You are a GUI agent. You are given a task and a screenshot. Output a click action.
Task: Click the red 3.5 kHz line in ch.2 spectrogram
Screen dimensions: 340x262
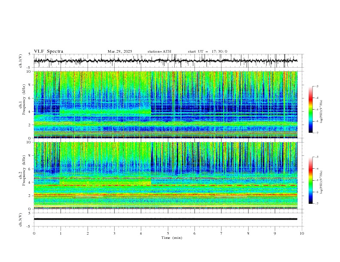165,185
